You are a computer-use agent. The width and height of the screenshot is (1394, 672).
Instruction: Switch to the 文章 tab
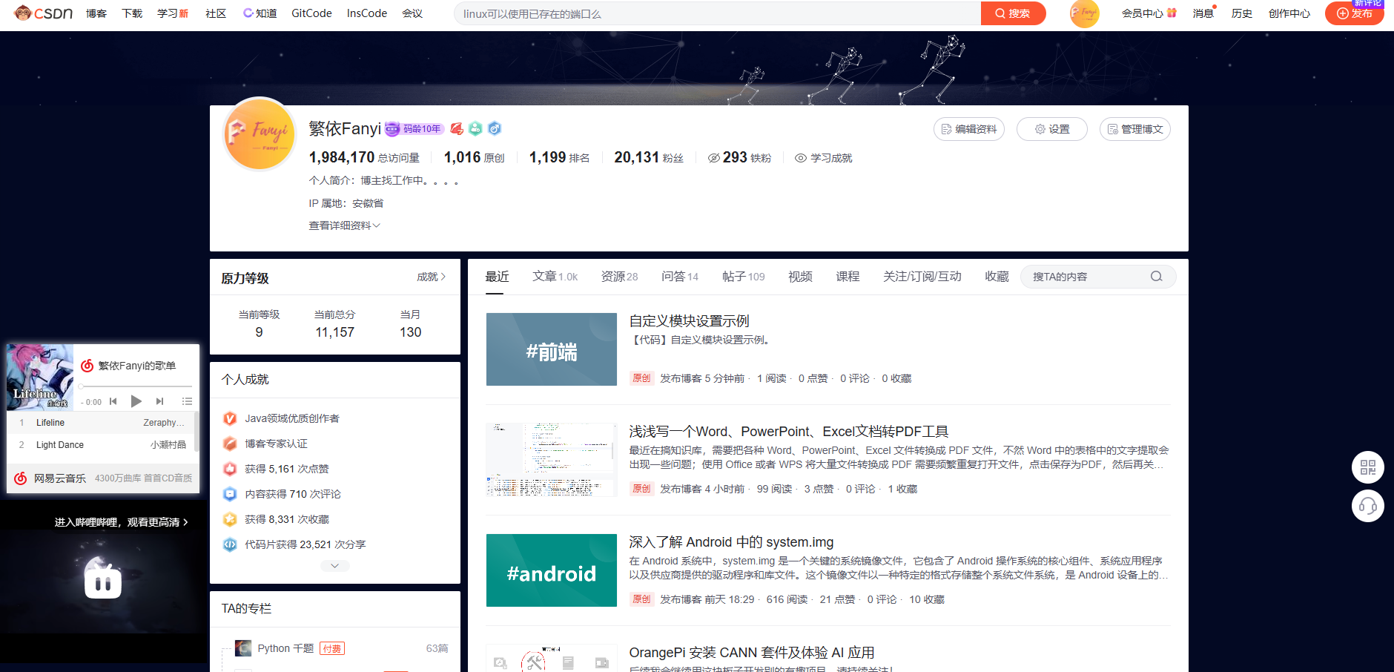click(x=546, y=276)
